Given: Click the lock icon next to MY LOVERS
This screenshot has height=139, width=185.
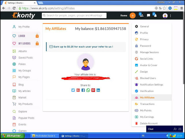Looking at the screenshot, I should click(37, 43).
